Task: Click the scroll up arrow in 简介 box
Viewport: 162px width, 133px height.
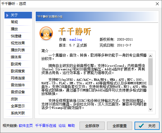Action: (x=150, y=56)
